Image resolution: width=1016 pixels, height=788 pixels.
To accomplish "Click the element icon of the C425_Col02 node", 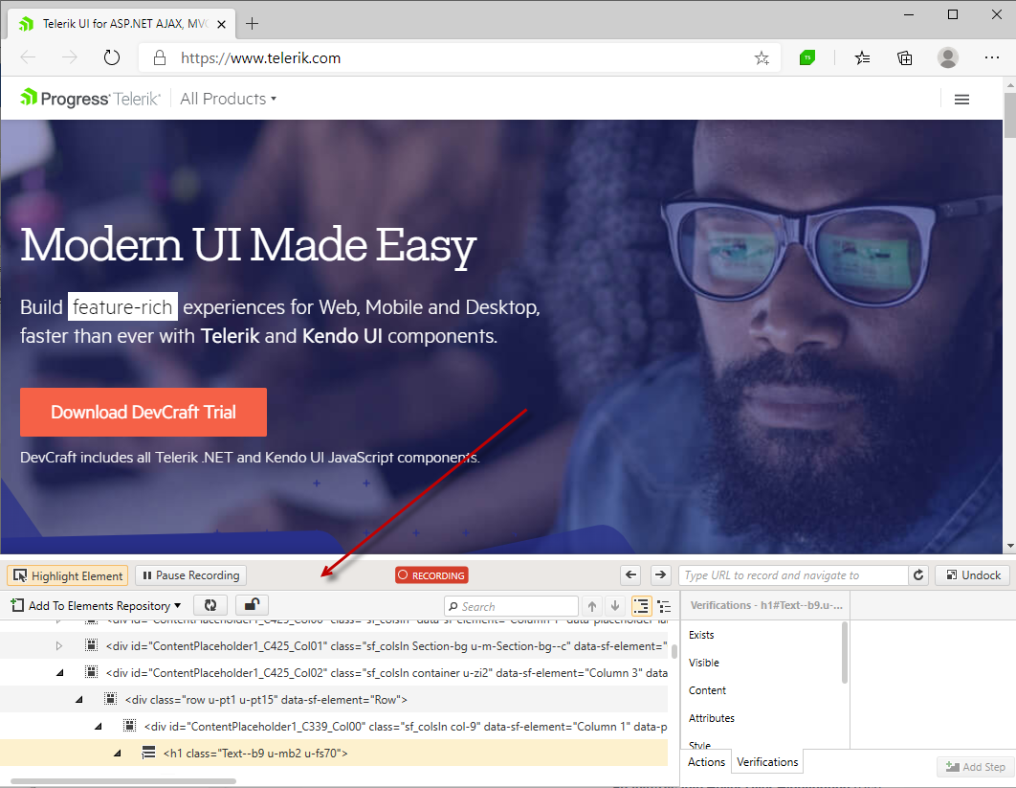I will (91, 672).
